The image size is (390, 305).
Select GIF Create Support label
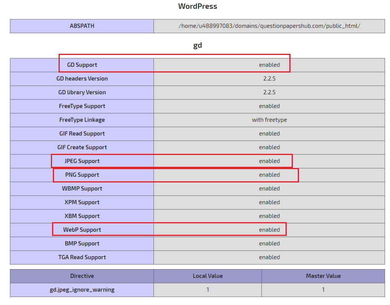82,147
